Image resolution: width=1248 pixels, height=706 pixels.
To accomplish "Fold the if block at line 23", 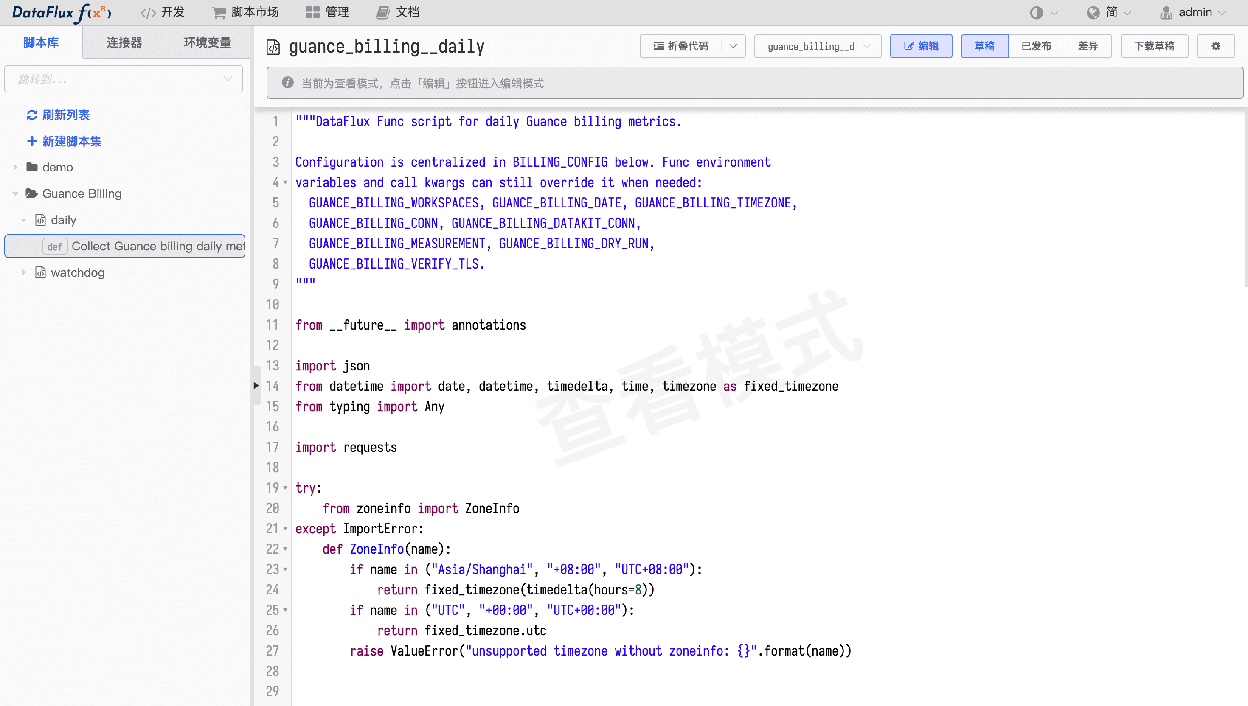I will point(285,569).
